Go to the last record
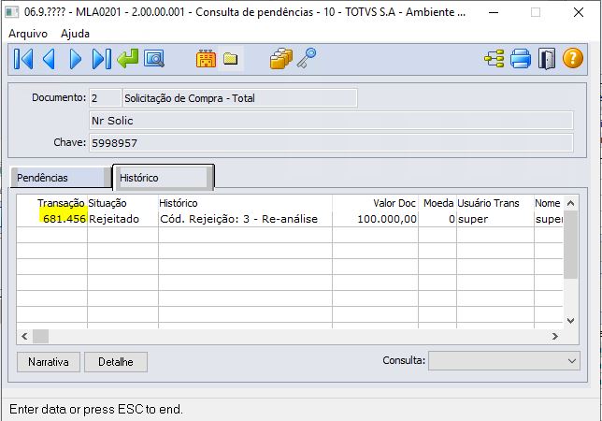This screenshot has height=421, width=602. coord(102,59)
